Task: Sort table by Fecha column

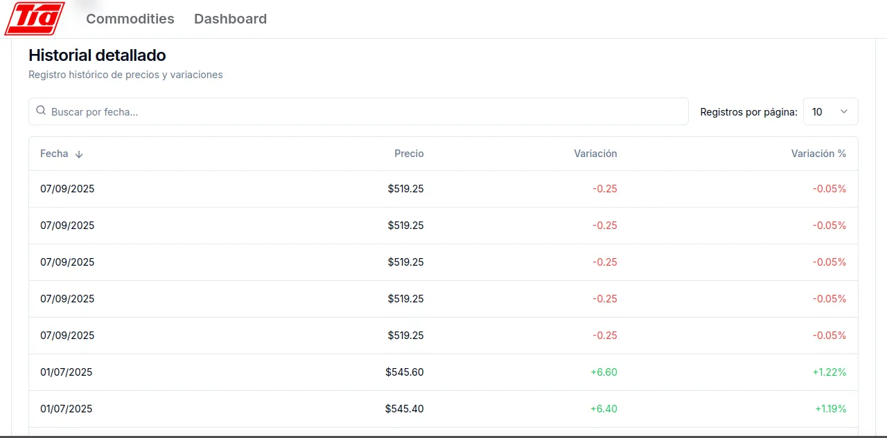Action: tap(54, 154)
